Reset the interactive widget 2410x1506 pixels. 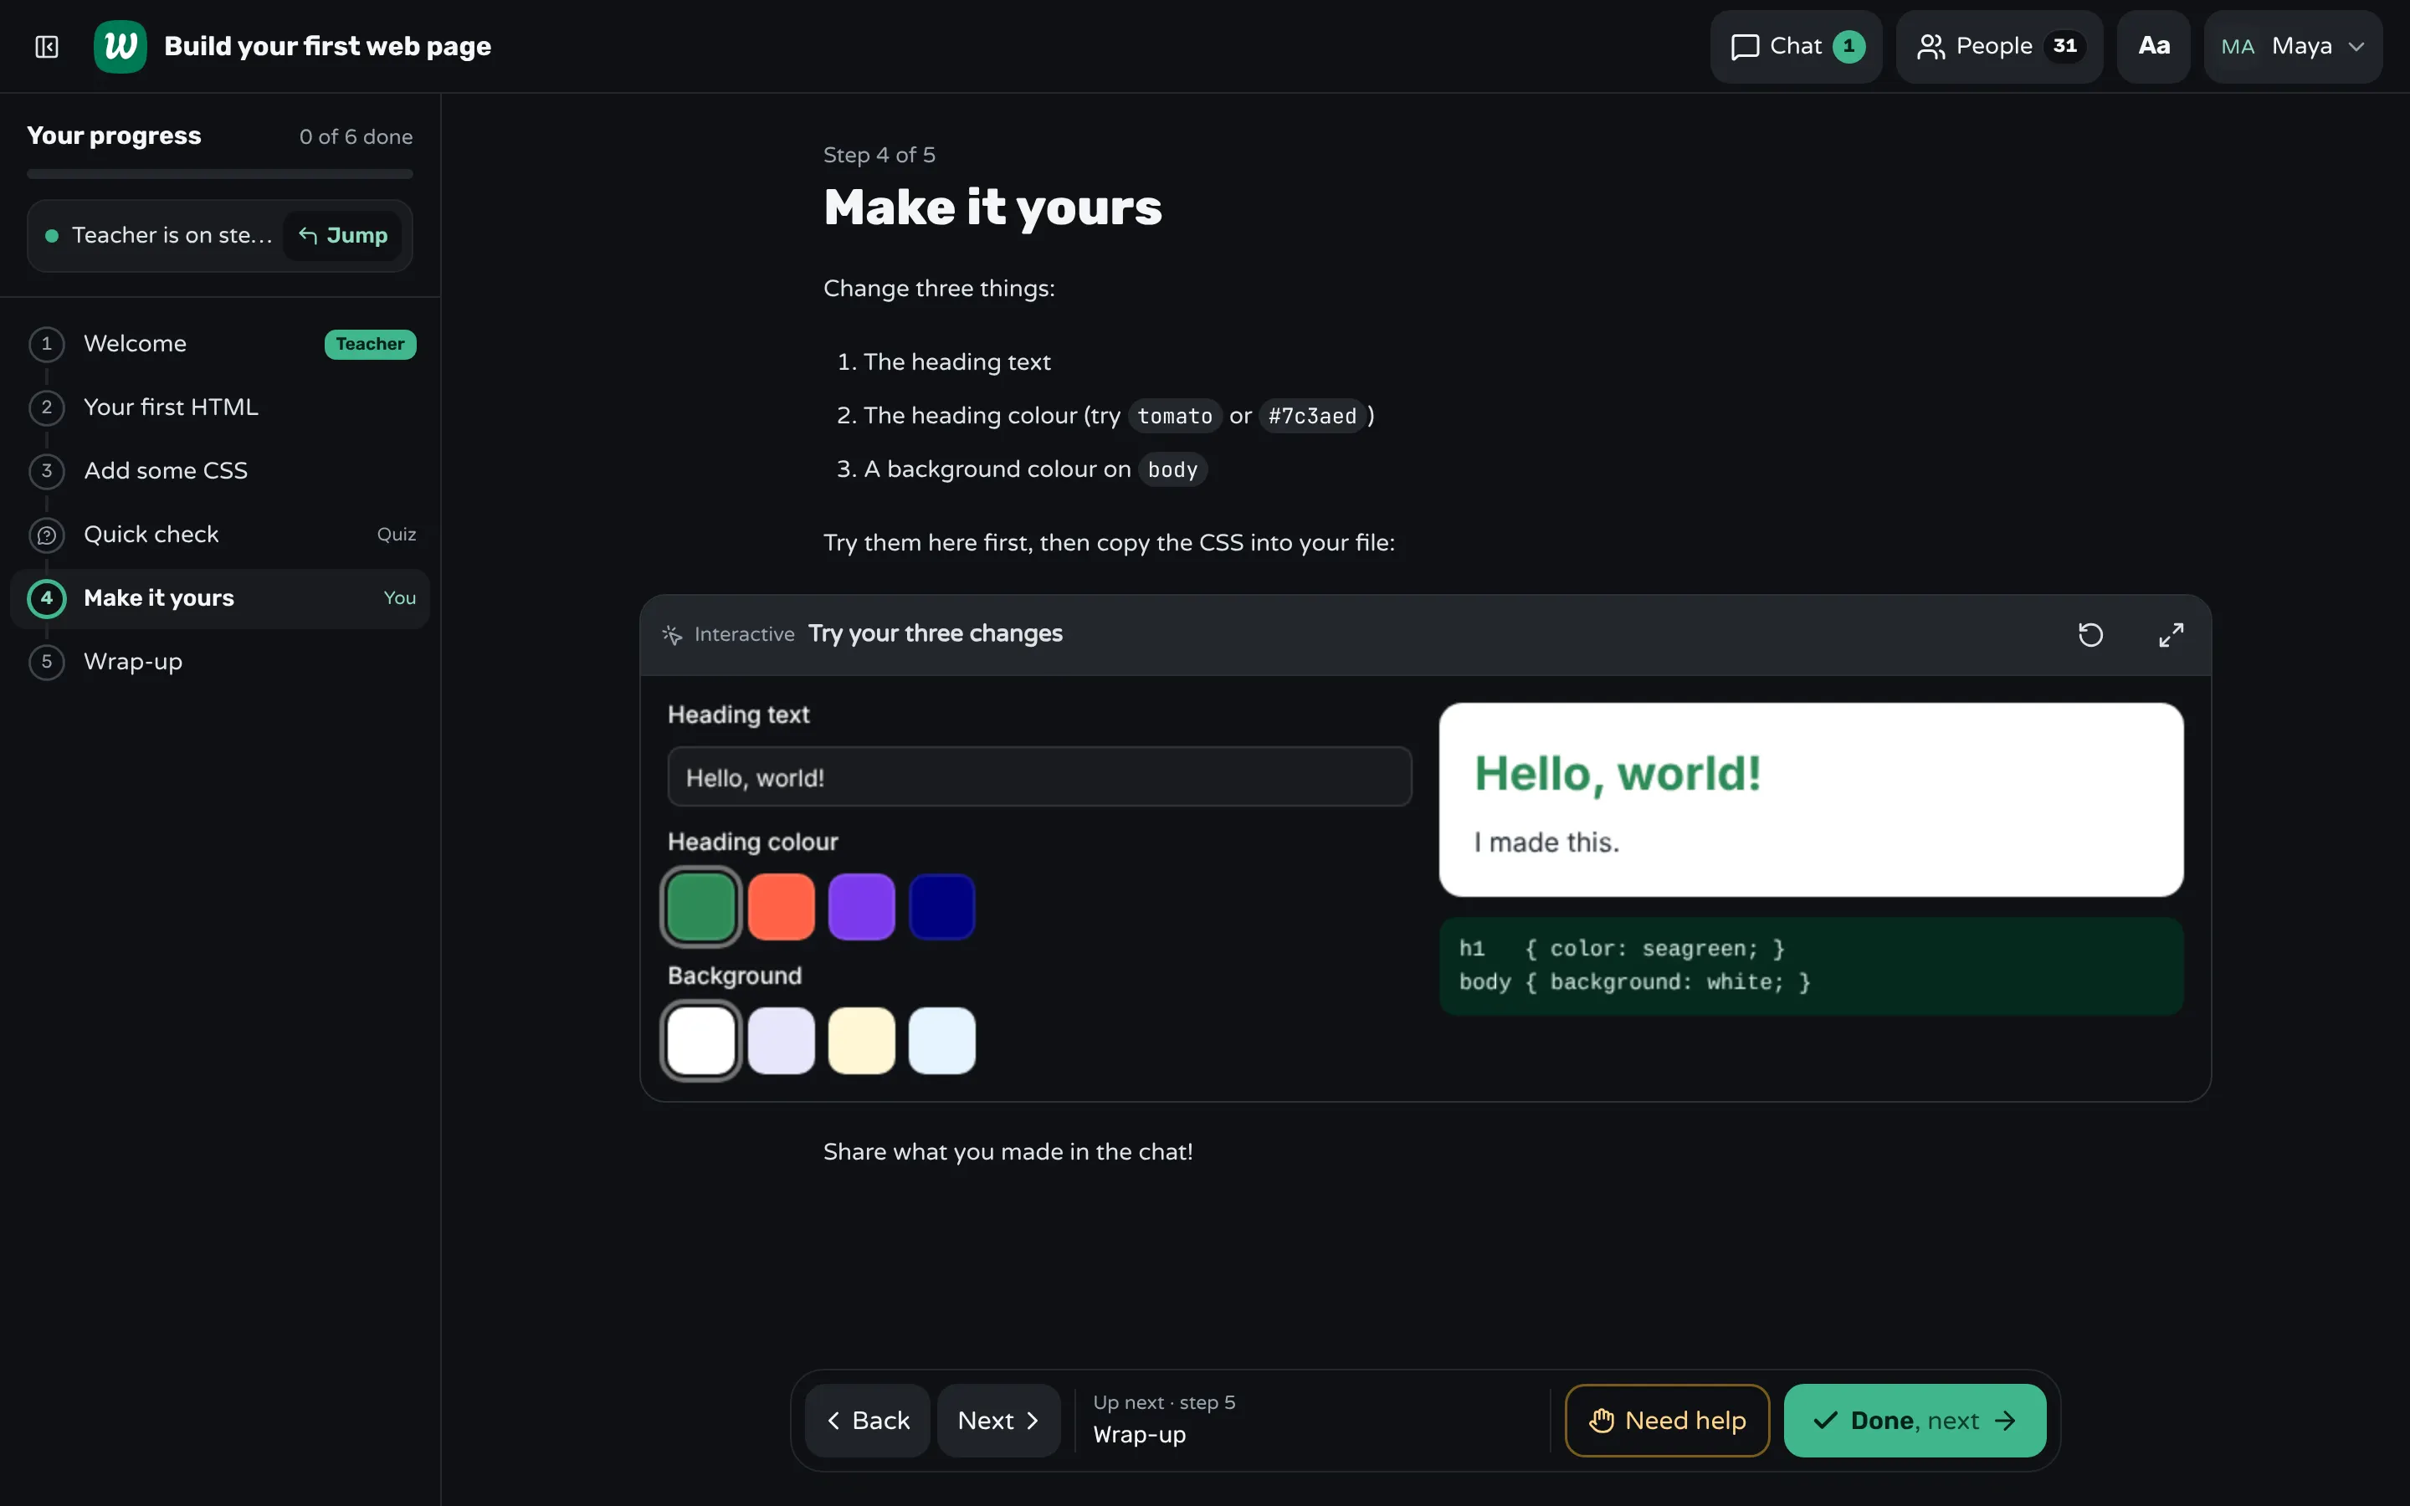[x=2090, y=634]
